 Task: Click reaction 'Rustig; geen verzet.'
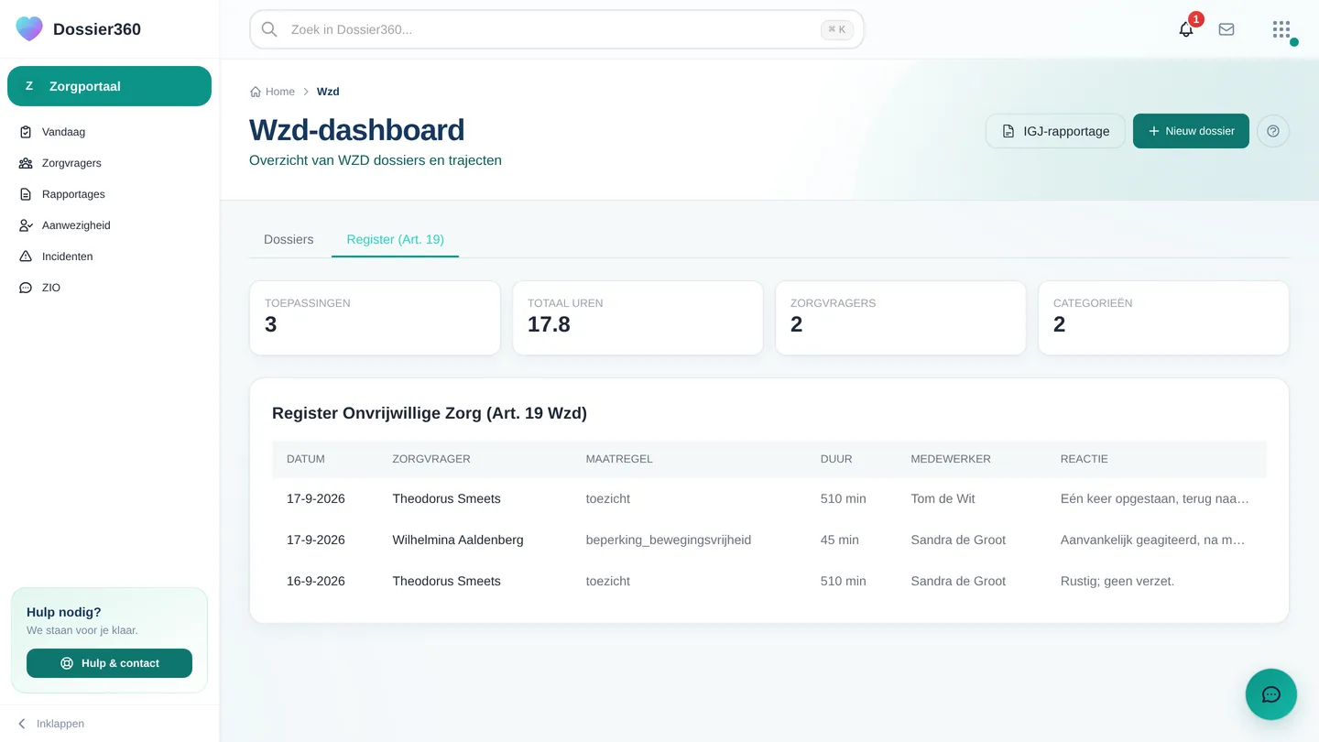1117,581
